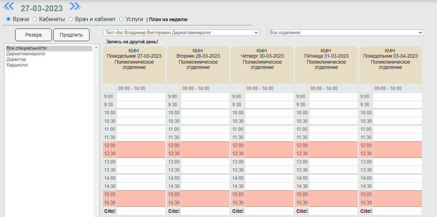Select Дерматовенеролог in specialties list
The height and width of the screenshot is (217, 437).
pos(26,54)
